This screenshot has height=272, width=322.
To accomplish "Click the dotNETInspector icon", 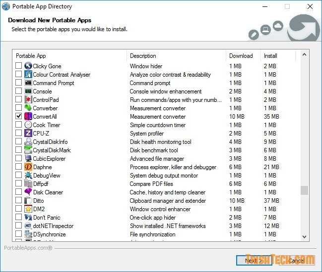I will (x=28, y=226).
